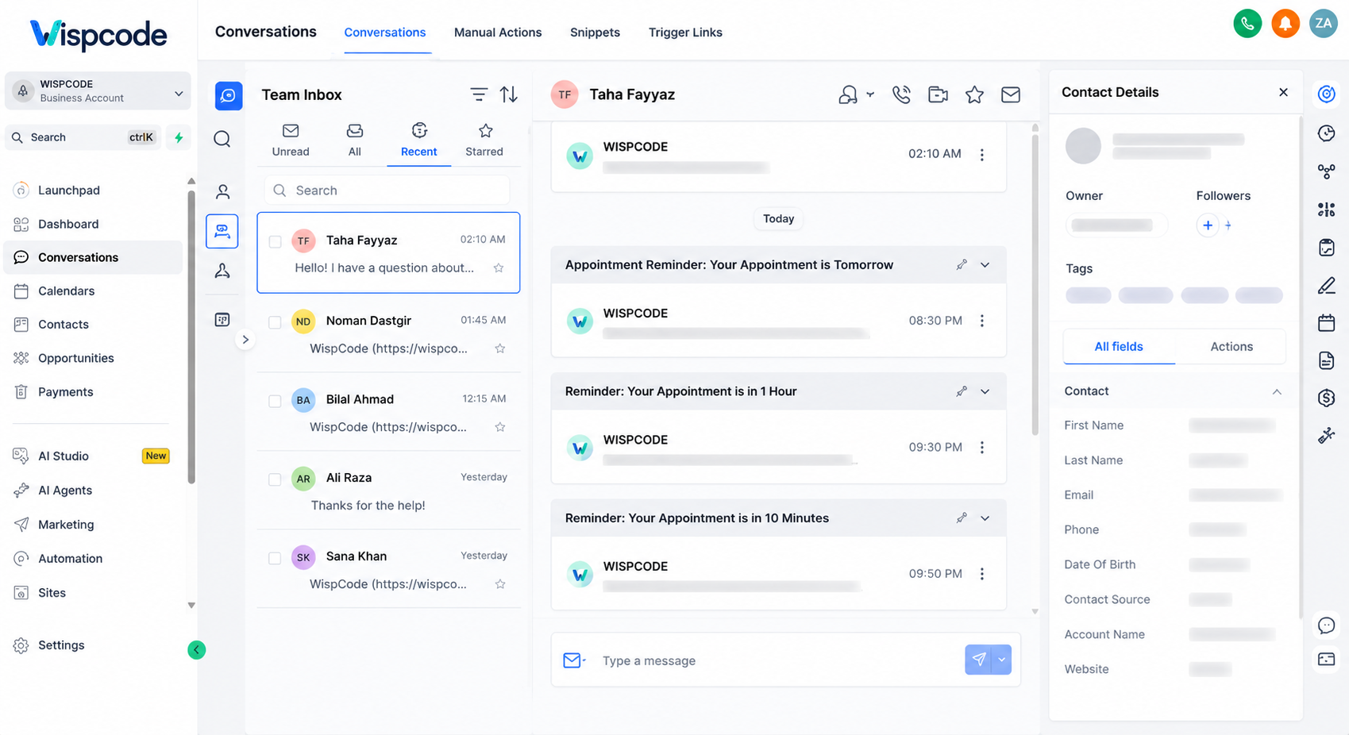The image size is (1349, 735).
Task: Open the document icon in right rail
Action: pyautogui.click(x=1326, y=360)
